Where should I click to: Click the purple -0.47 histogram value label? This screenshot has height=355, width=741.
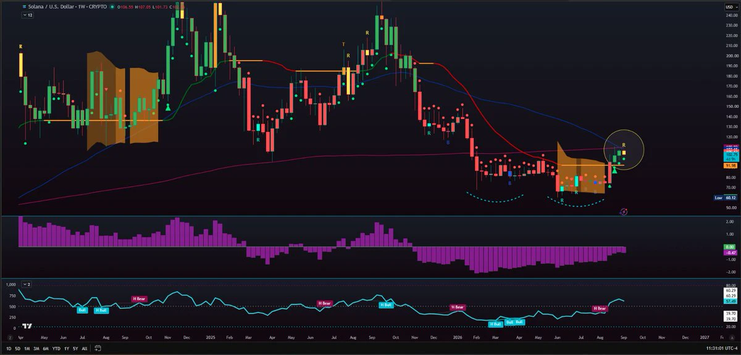(730, 252)
